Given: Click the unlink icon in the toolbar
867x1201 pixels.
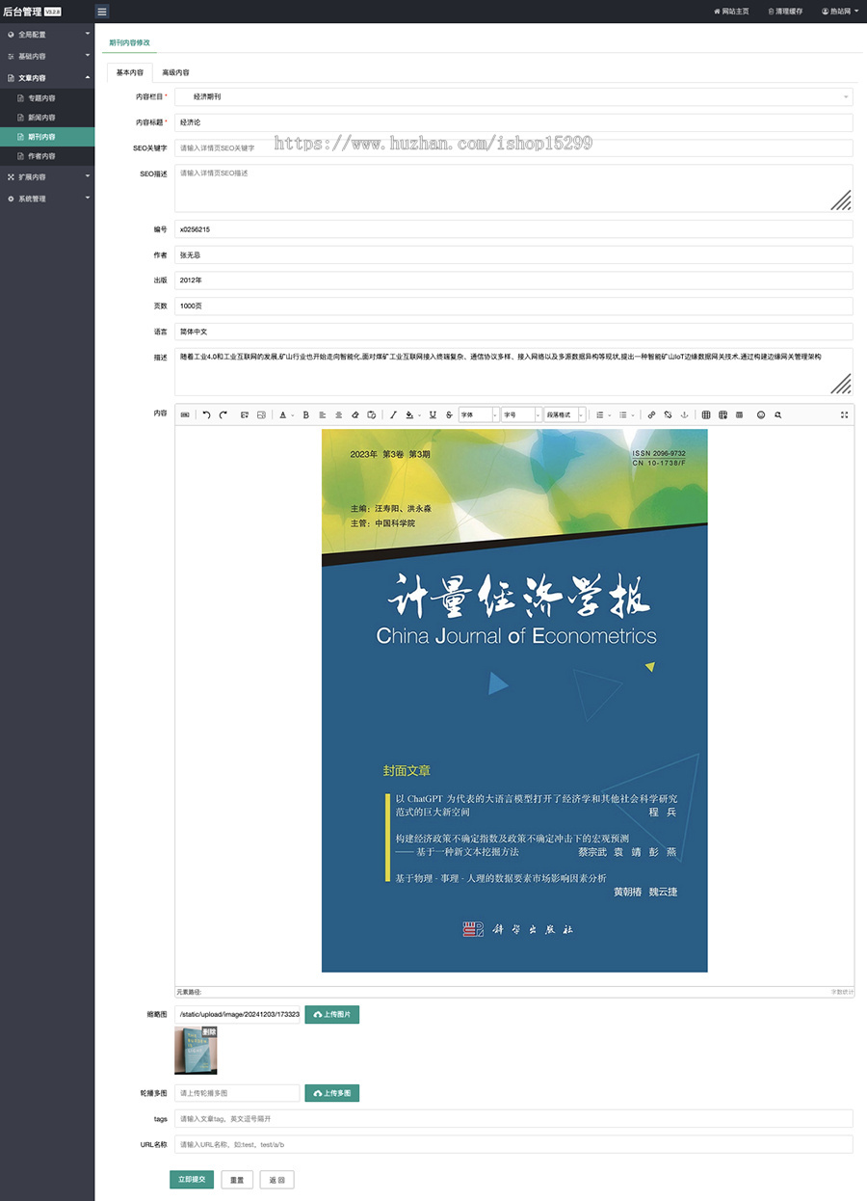Looking at the screenshot, I should (668, 414).
